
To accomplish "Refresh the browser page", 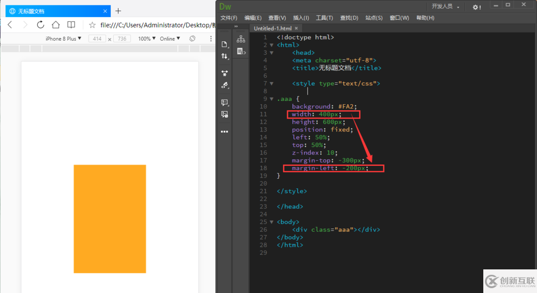I will click(40, 25).
